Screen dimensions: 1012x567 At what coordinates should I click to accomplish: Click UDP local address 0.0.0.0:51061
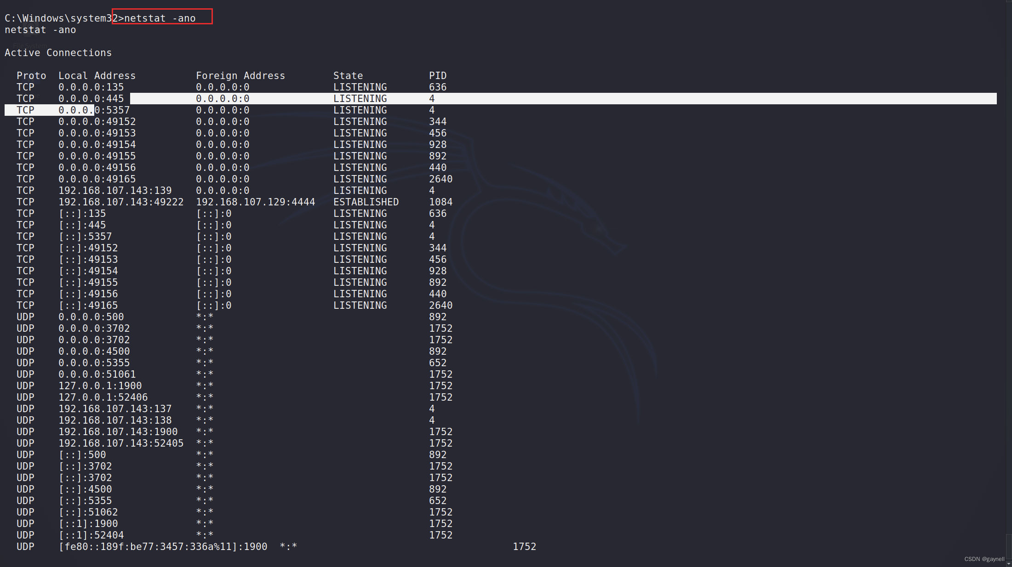tap(97, 374)
